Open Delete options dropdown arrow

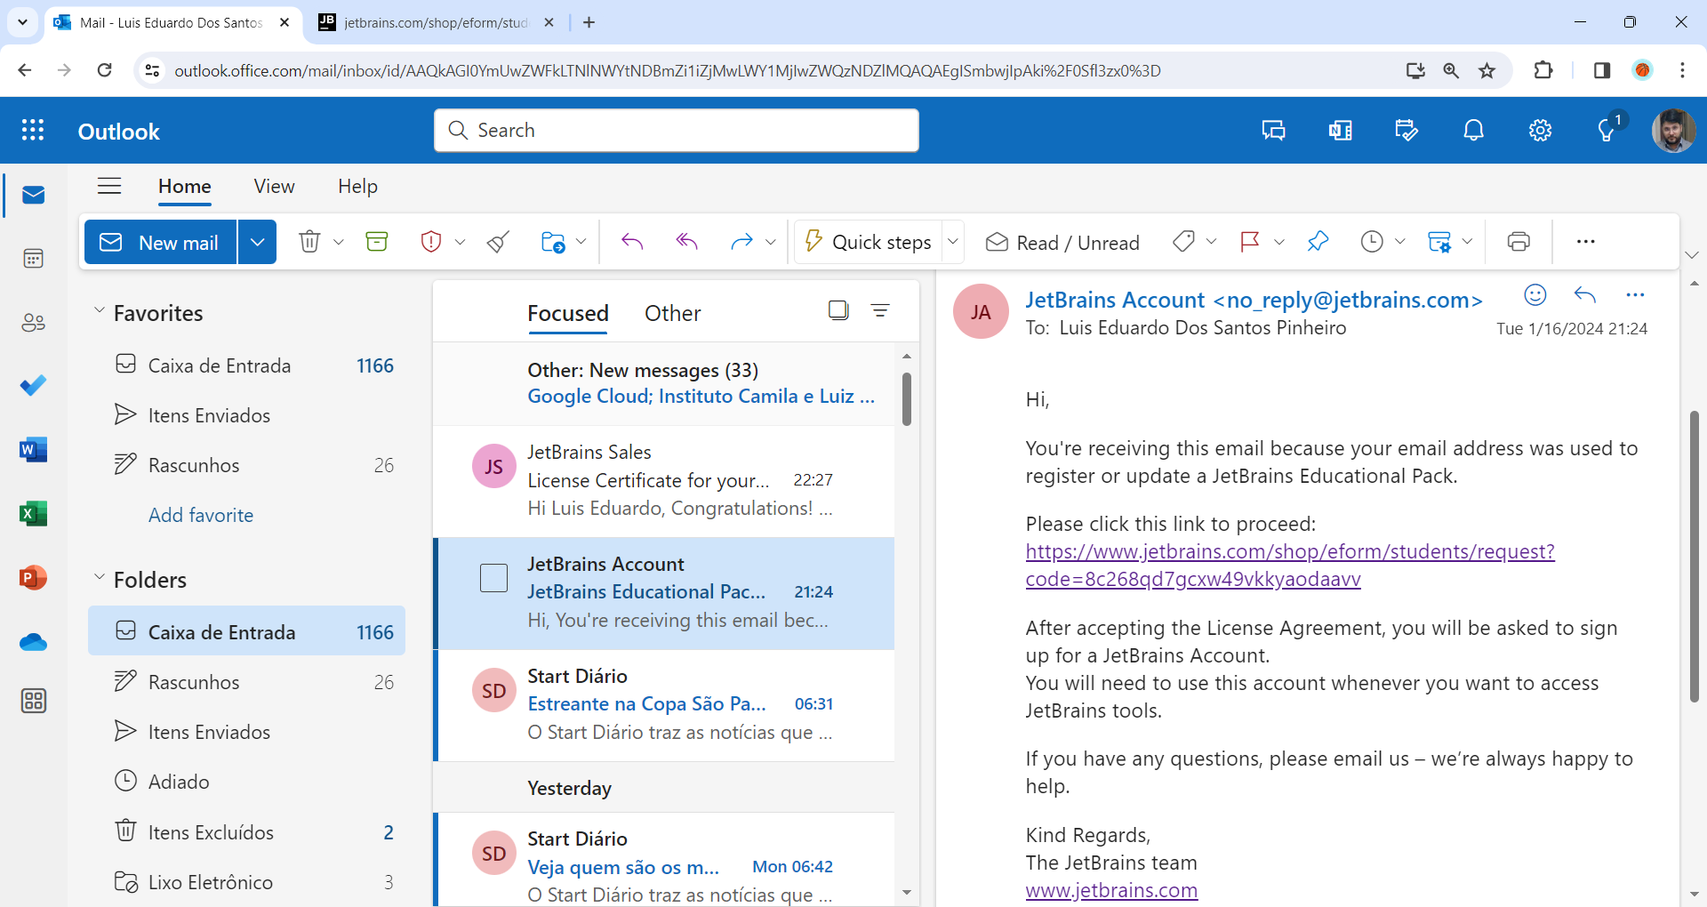point(338,242)
